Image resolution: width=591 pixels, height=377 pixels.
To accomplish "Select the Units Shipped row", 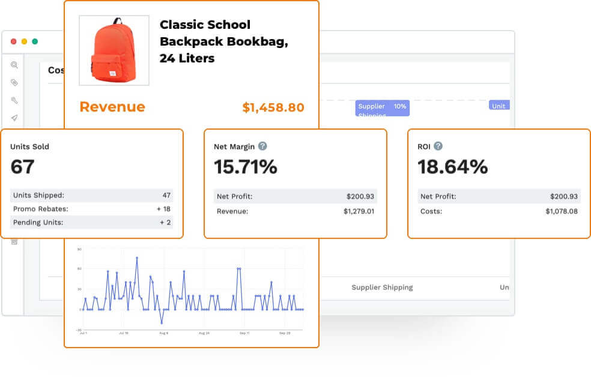I will [x=91, y=195].
